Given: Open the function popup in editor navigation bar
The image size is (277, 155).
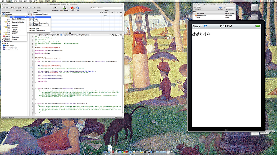Looking at the screenshot, I should point(76,35).
